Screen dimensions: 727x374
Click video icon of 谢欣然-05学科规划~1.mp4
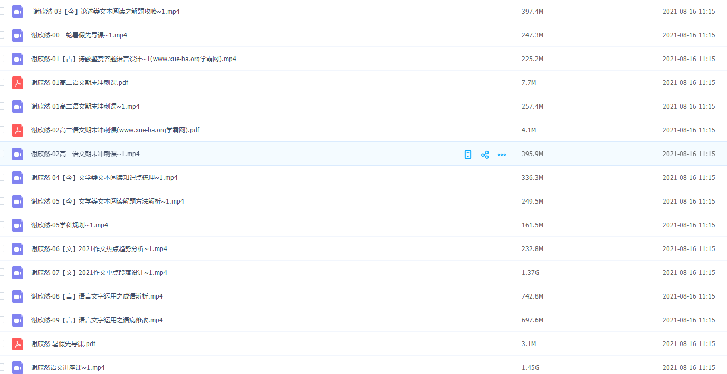[x=18, y=225]
